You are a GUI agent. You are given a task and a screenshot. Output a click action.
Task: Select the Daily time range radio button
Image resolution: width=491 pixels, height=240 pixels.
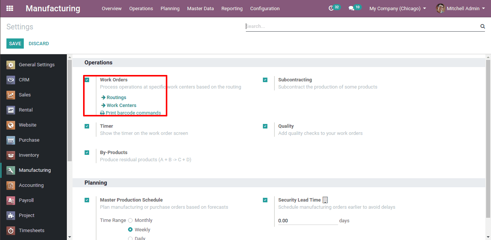point(130,238)
